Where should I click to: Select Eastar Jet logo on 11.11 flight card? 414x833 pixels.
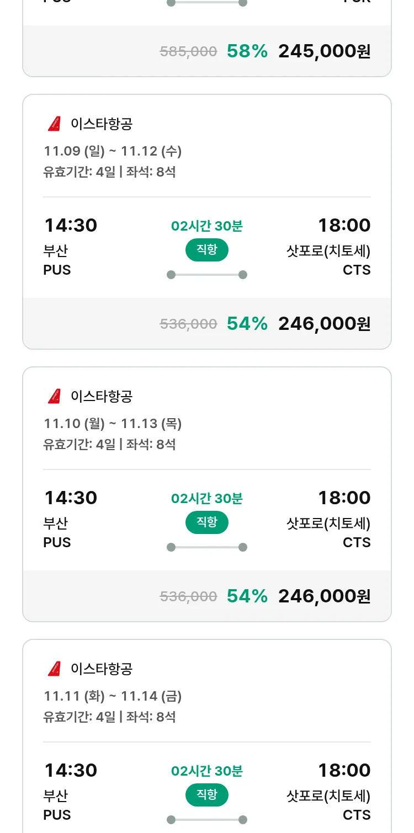(54, 669)
